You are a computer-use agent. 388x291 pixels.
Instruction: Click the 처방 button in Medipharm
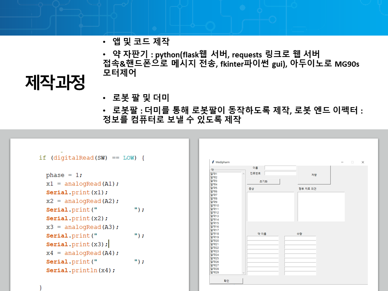click(314, 175)
